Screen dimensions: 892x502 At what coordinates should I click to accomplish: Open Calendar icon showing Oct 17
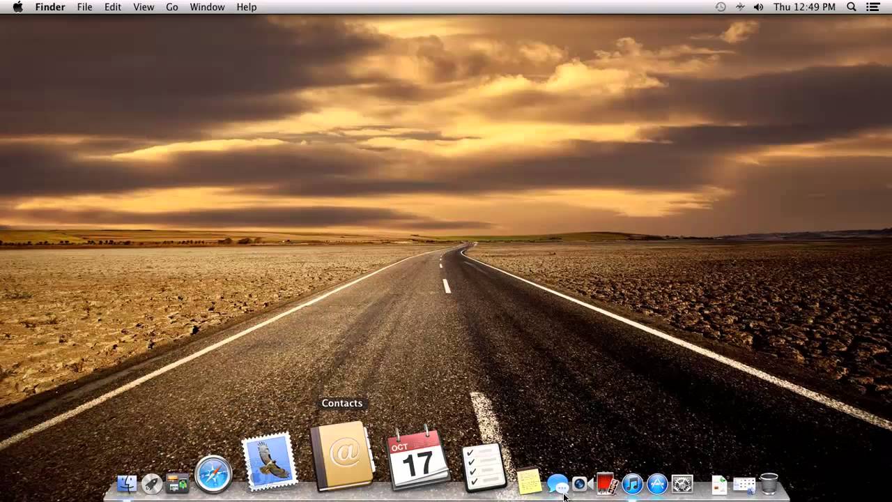coord(418,459)
